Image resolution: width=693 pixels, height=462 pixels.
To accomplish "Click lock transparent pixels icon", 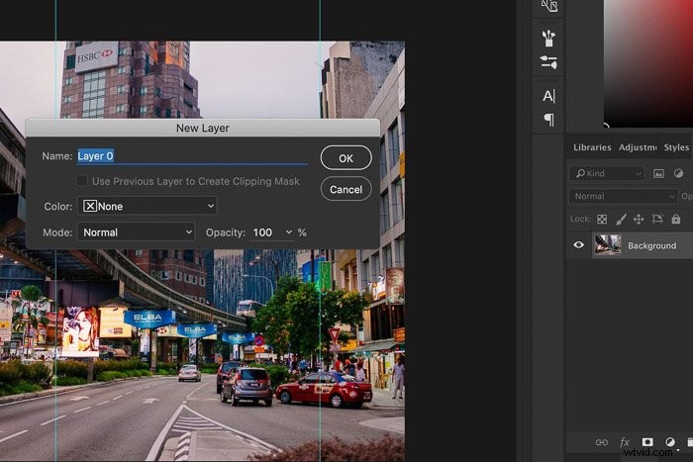I will pyautogui.click(x=602, y=219).
